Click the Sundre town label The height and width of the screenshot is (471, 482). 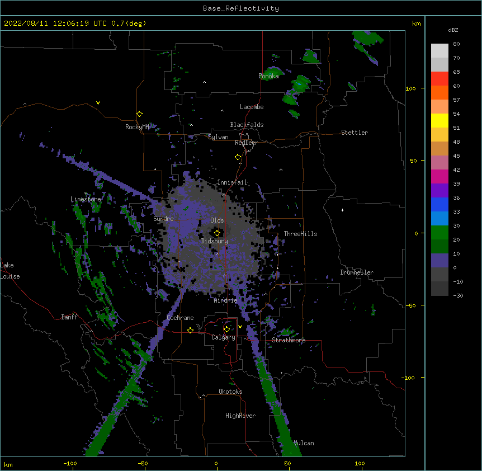coord(163,219)
